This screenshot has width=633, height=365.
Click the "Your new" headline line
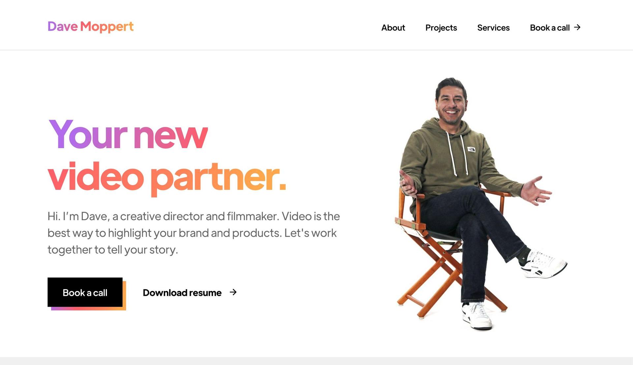click(128, 134)
